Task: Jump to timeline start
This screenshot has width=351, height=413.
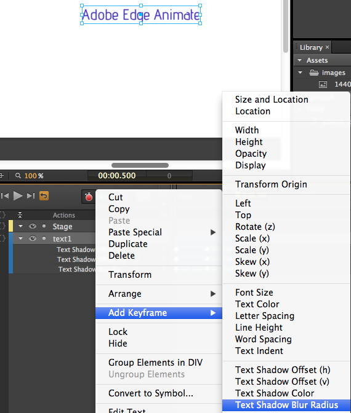Action: pyautogui.click(x=5, y=195)
